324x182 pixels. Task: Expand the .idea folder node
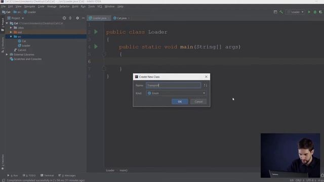click(x=11, y=28)
